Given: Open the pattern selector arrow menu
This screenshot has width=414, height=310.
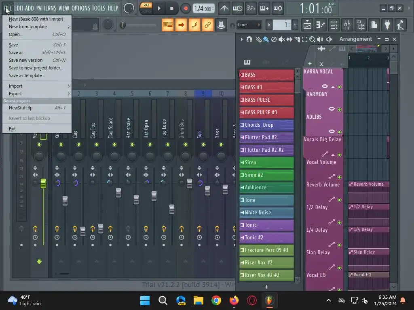Looking at the screenshot, I should (269, 25).
